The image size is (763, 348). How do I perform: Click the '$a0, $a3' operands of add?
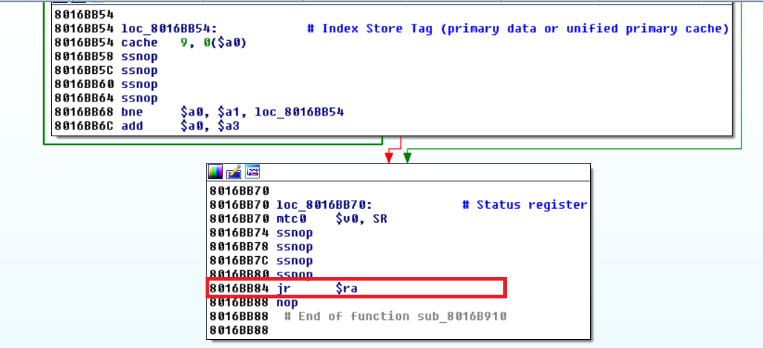(210, 127)
